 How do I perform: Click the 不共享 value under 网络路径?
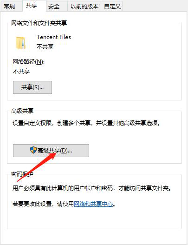(21, 71)
